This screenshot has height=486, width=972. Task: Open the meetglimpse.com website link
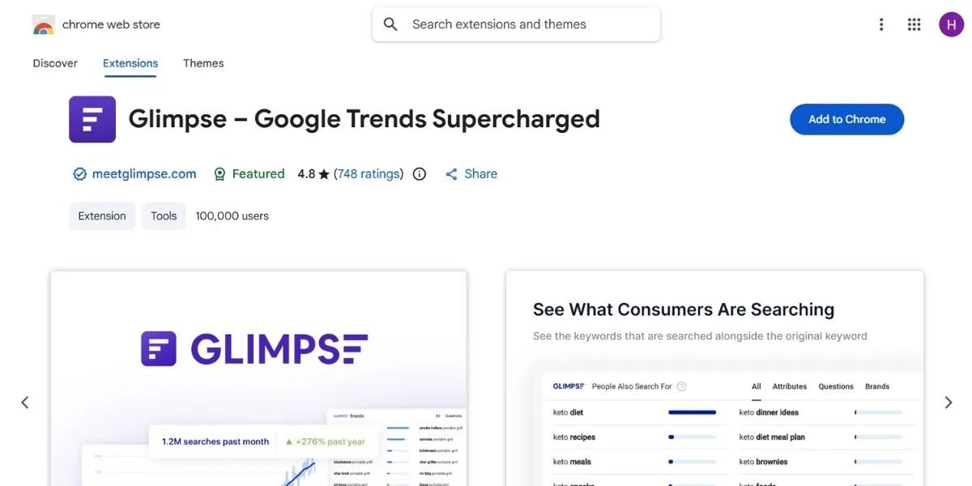click(x=144, y=173)
